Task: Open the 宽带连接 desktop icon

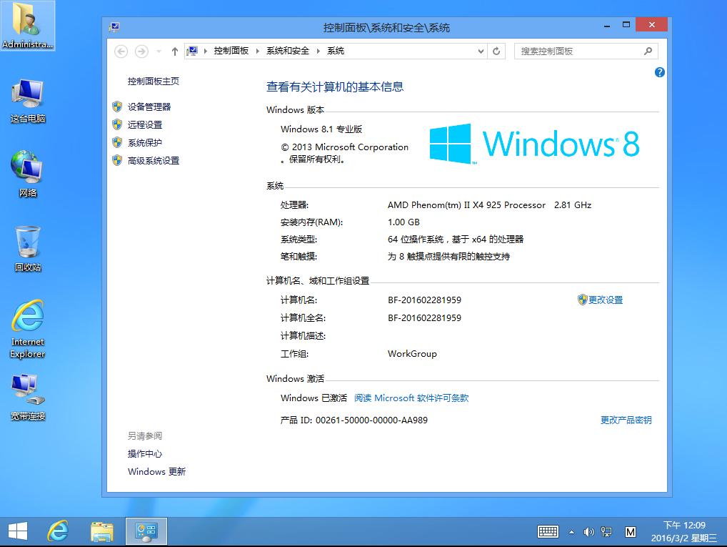Action: point(28,398)
